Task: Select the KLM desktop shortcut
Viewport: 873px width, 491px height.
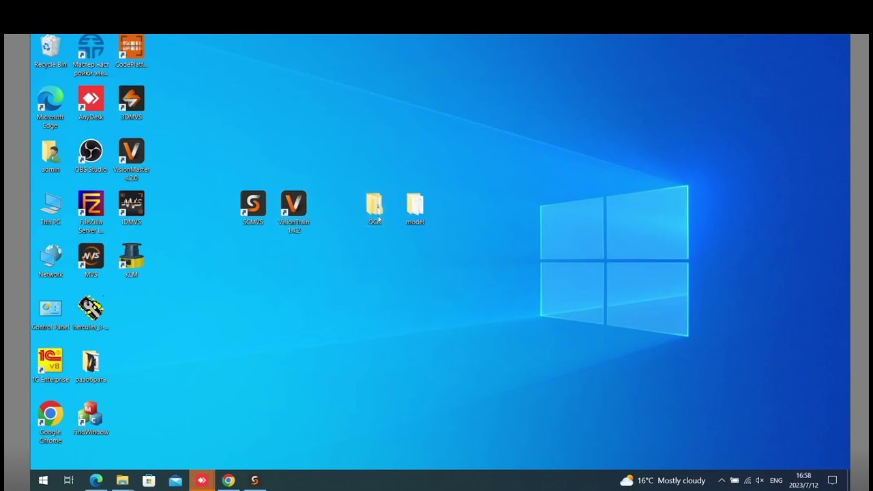Action: [x=132, y=261]
